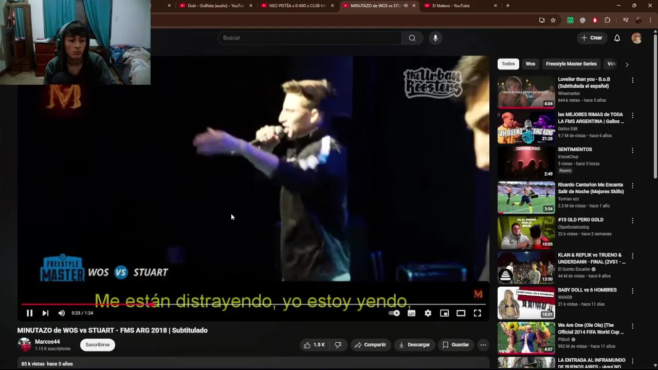The height and width of the screenshot is (370, 658).
Task: Click the Marcos44 channel avatar
Action: 24,345
